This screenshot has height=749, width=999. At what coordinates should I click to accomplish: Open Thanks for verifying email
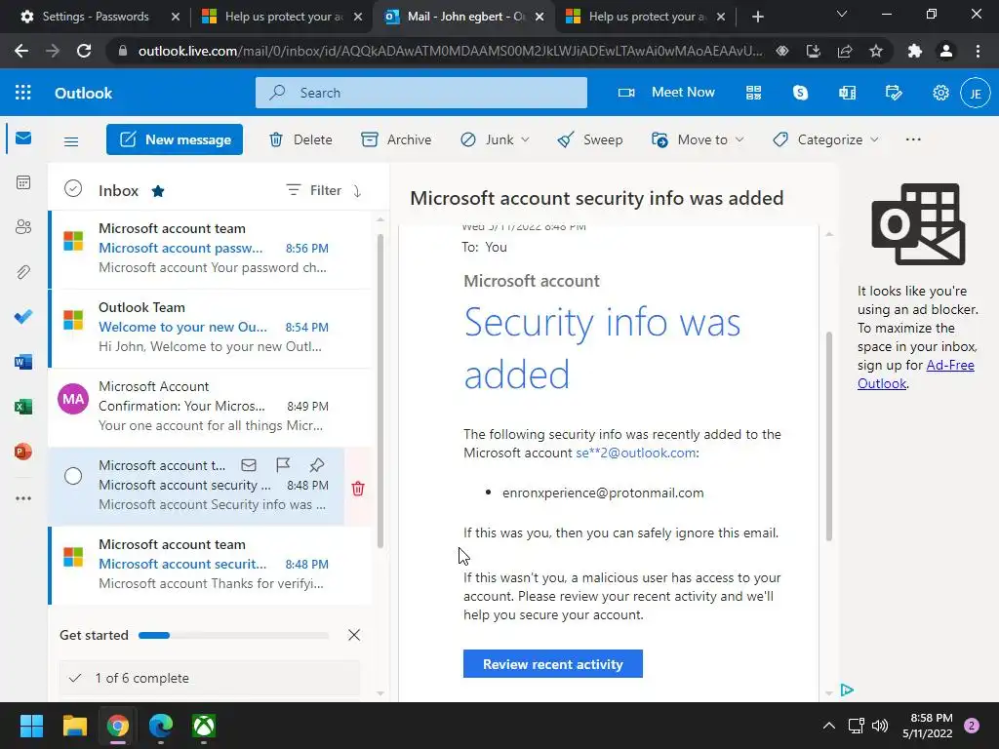click(210, 565)
